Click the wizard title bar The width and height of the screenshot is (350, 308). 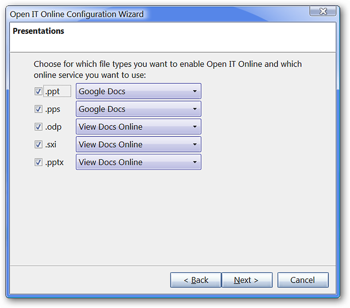click(156, 14)
